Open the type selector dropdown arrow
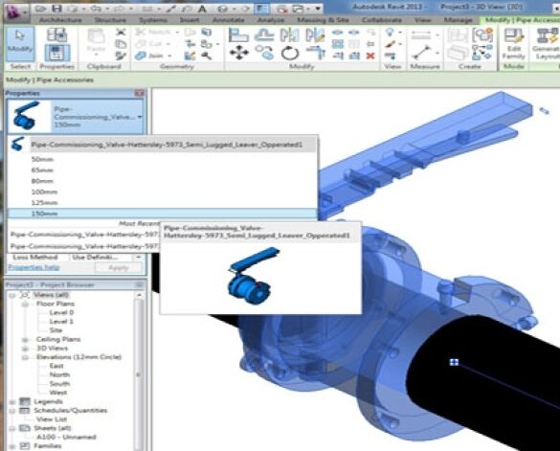 click(140, 117)
